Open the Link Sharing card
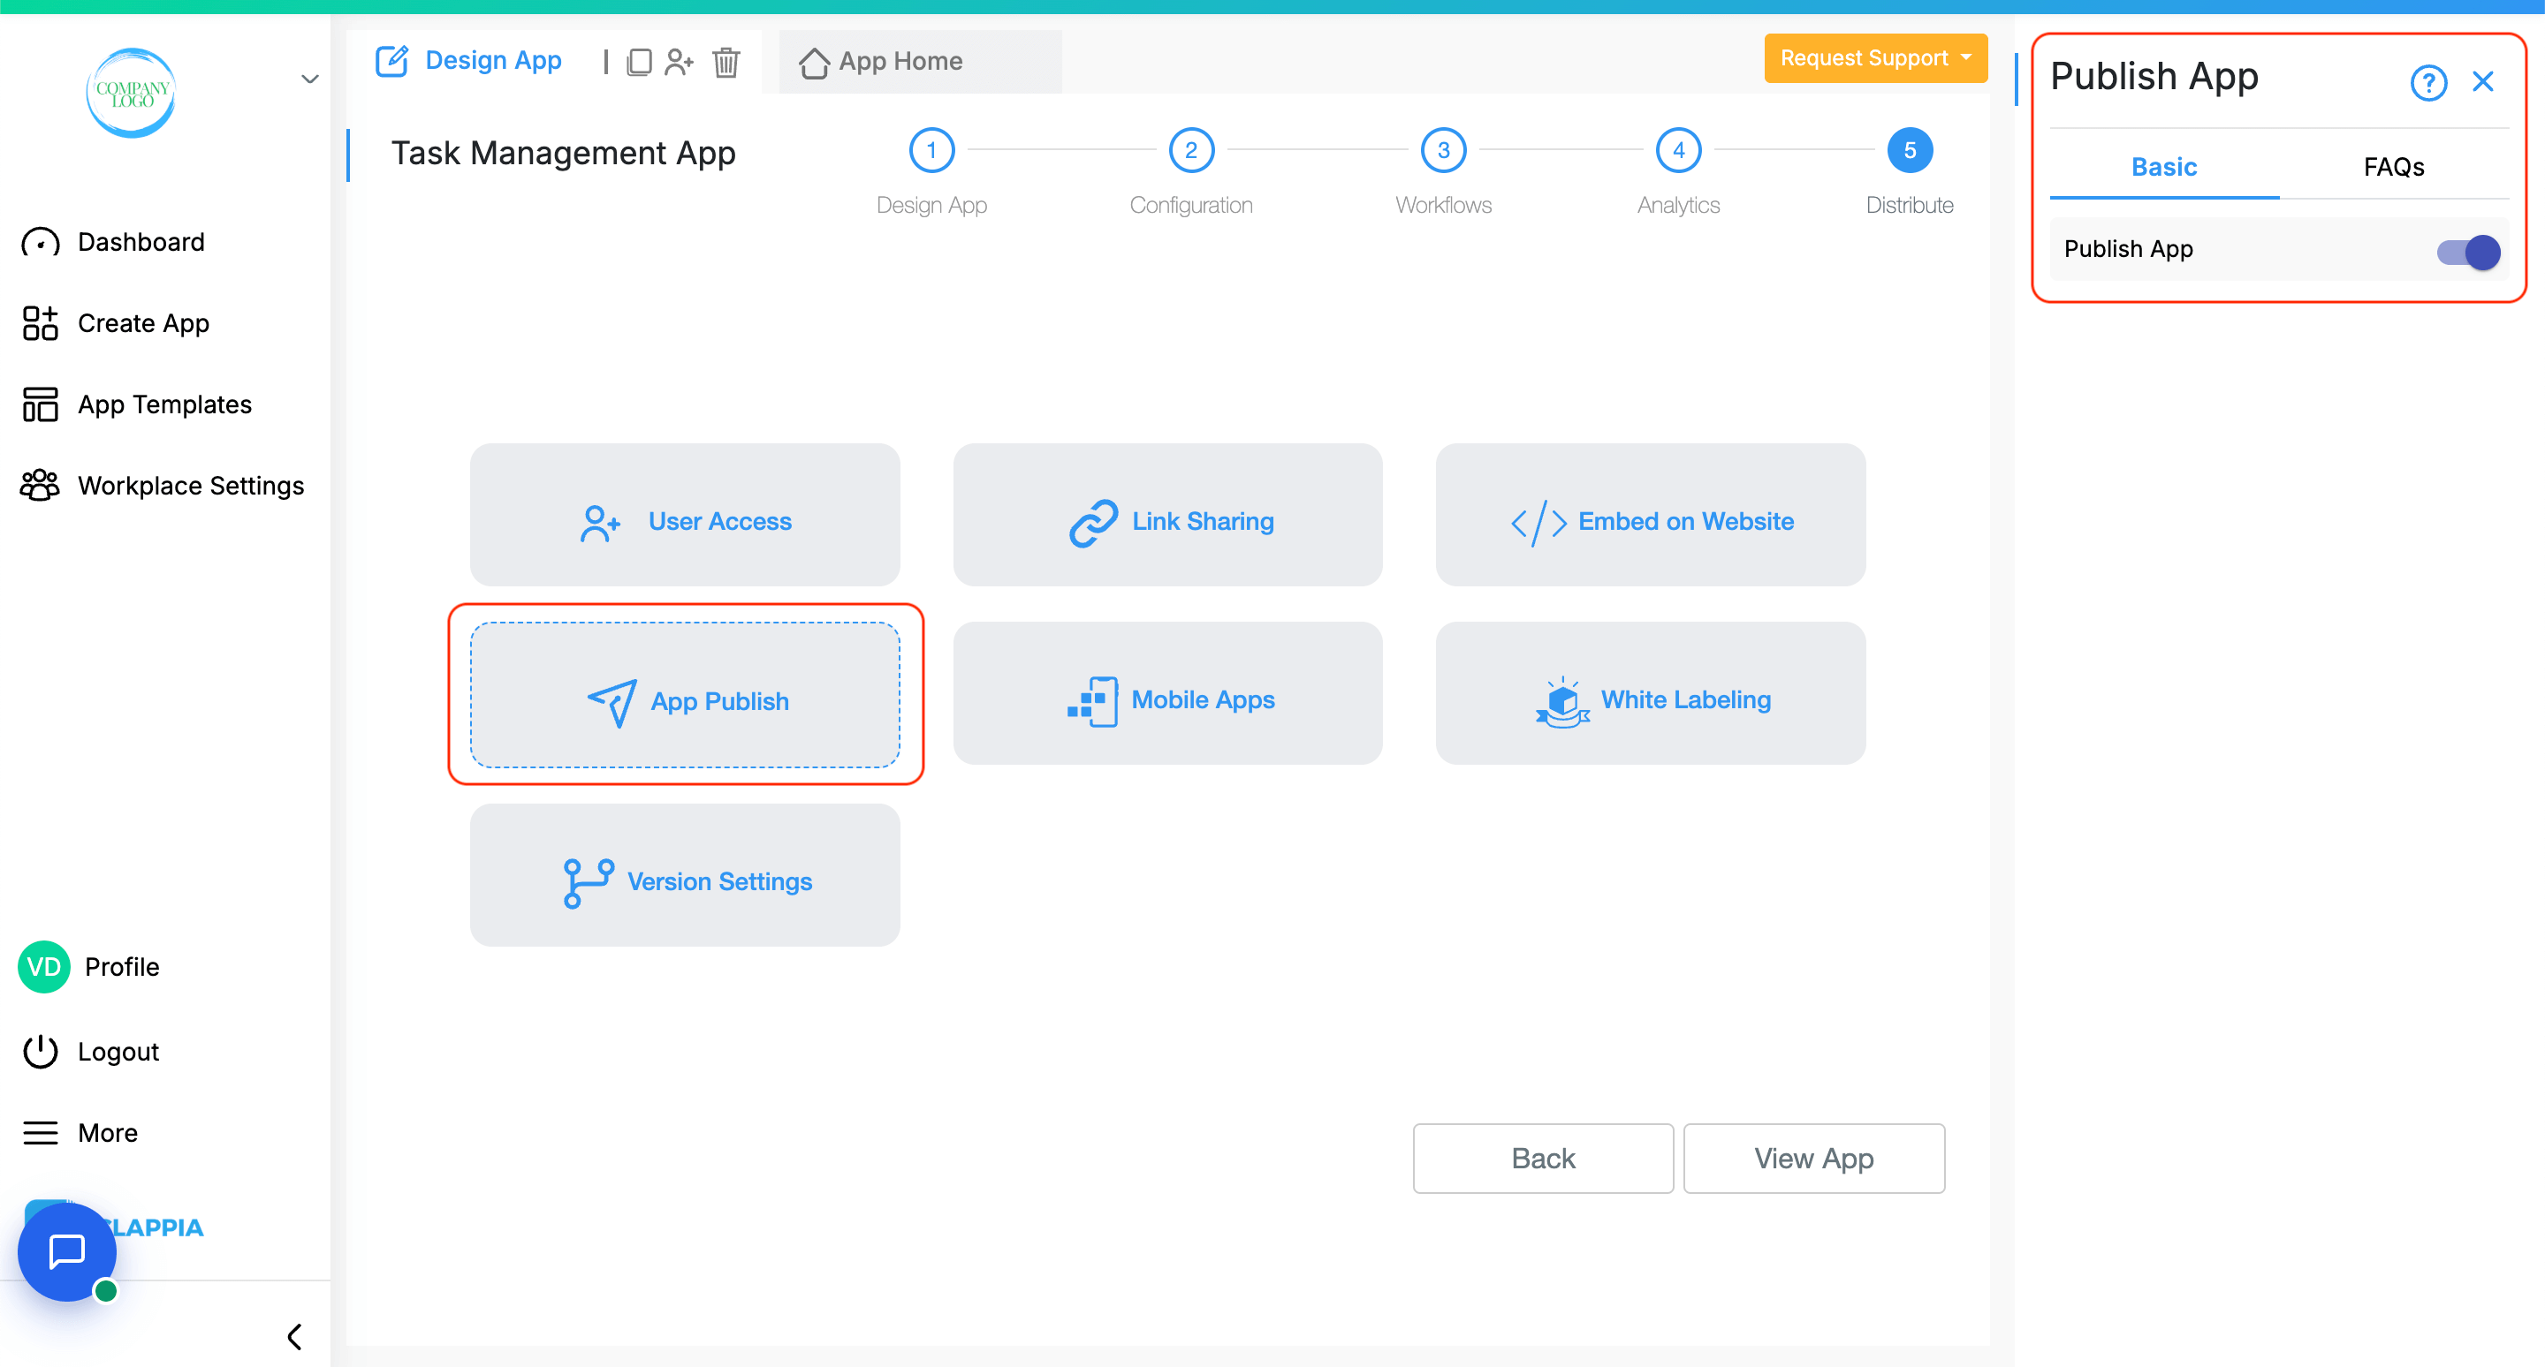2545x1367 pixels. pos(1167,514)
